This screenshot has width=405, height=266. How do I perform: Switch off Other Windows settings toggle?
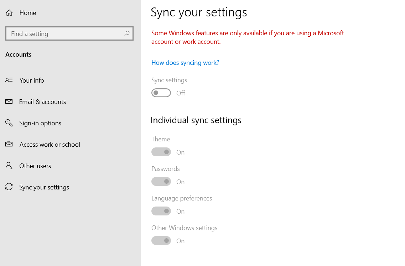click(161, 241)
